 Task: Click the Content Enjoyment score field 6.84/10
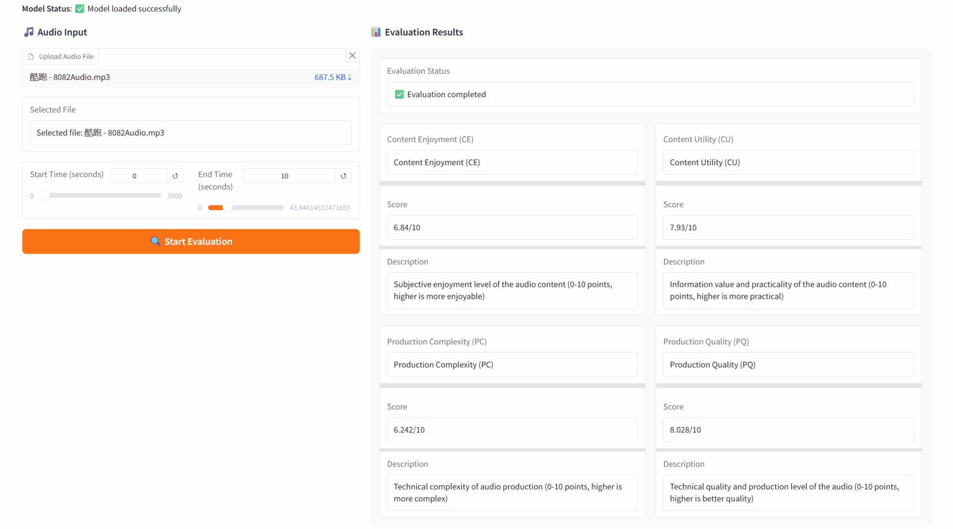512,228
